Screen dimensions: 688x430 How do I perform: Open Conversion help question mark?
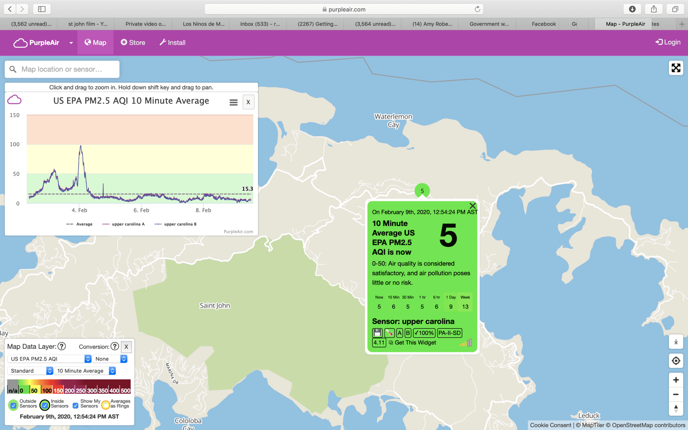pyautogui.click(x=115, y=346)
